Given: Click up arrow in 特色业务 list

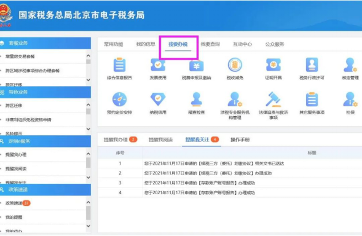Looking at the screenshot, I should click(88, 104).
